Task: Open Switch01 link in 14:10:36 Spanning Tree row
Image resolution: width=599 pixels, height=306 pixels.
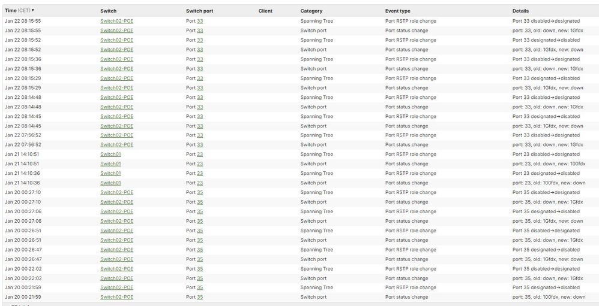Action: [x=110, y=173]
